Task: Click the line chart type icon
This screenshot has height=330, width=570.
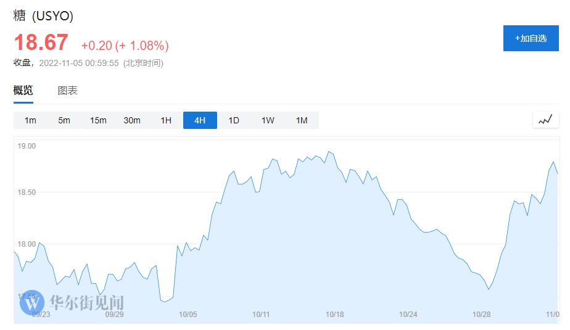Action: click(x=545, y=120)
